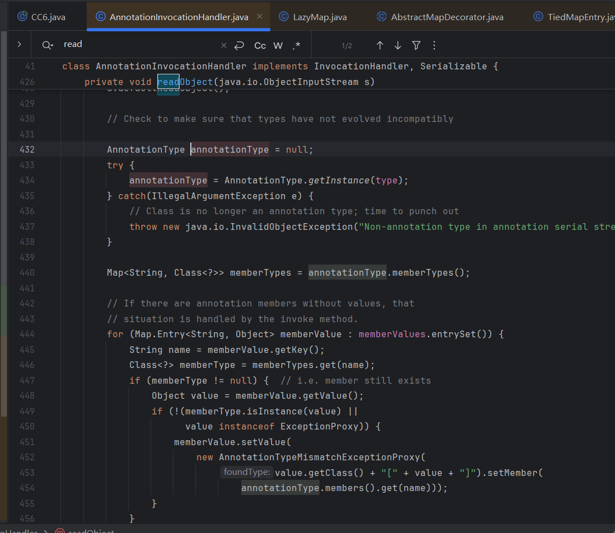Click the method icon in the breadcrumb
This screenshot has height=533, width=615.
pos(60,531)
